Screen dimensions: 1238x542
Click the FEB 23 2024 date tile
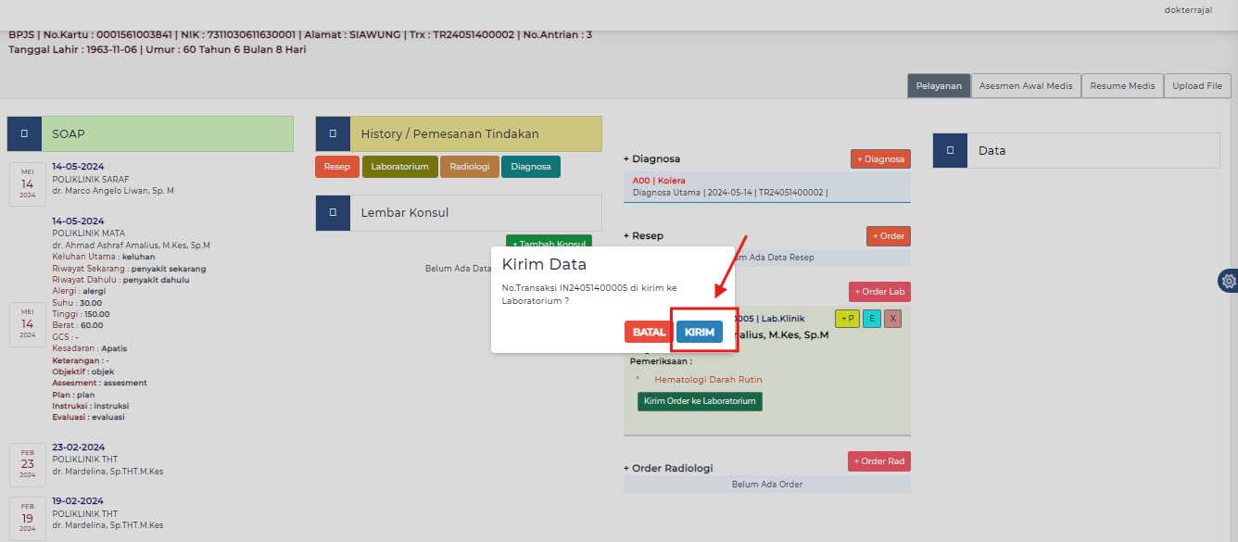coord(28,463)
